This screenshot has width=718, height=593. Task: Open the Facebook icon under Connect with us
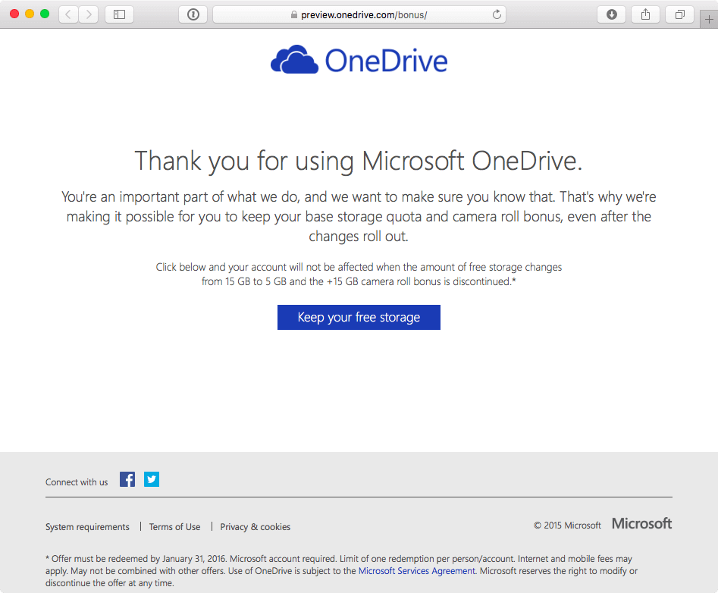[x=127, y=479]
